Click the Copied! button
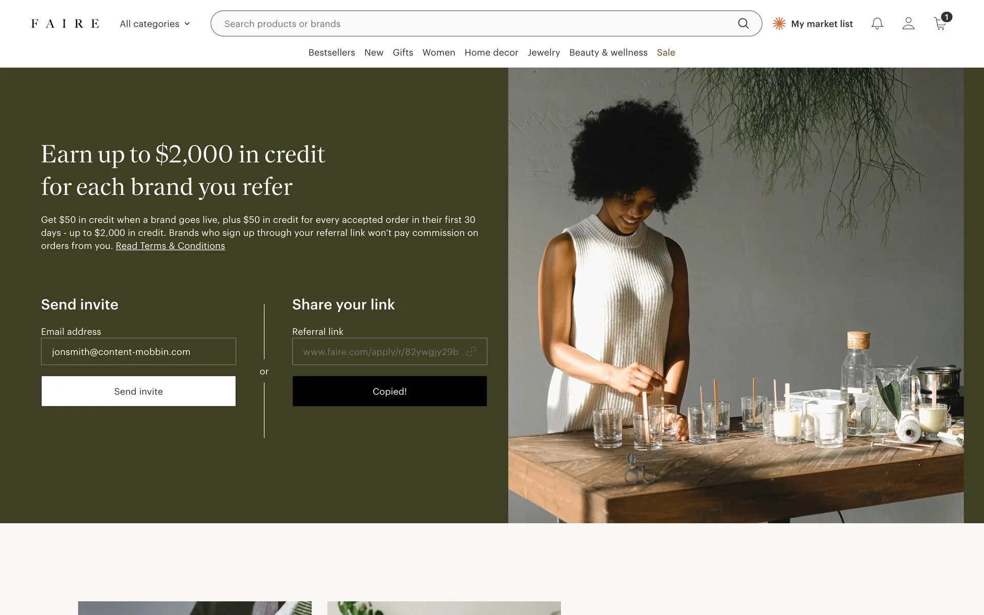This screenshot has width=984, height=615. click(389, 391)
